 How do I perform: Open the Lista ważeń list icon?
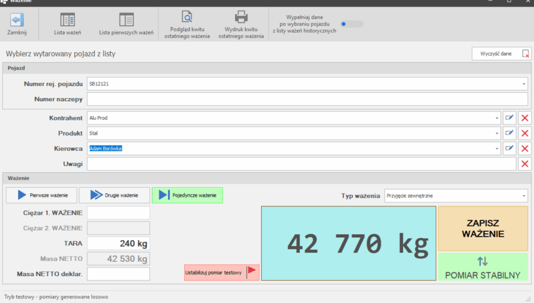tap(67, 20)
